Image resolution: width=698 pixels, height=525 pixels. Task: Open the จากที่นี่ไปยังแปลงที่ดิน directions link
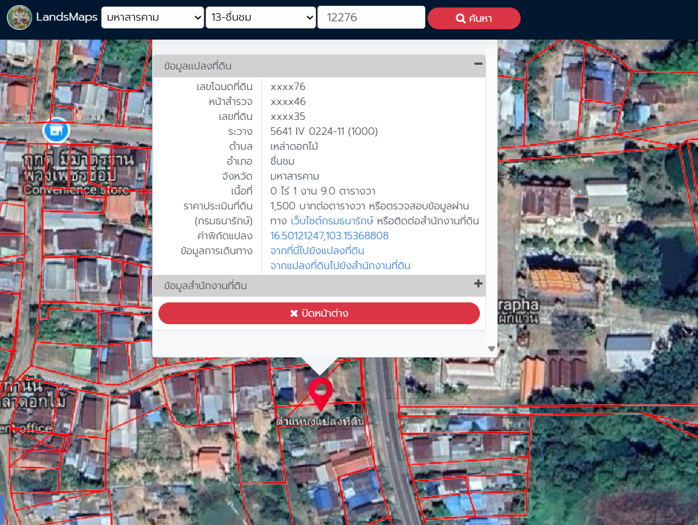point(317,251)
